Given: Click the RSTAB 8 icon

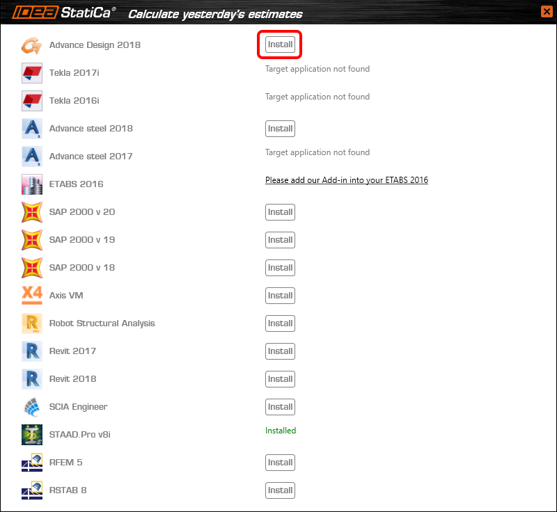Looking at the screenshot, I should (31, 490).
